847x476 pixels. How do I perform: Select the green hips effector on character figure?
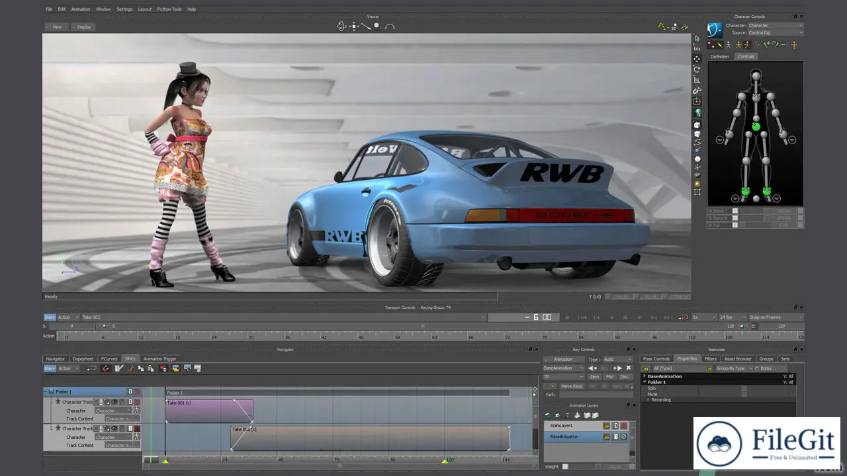[x=756, y=126]
